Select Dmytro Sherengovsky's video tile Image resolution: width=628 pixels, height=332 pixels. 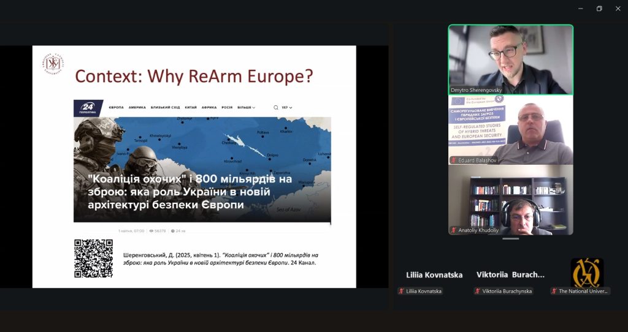point(510,59)
